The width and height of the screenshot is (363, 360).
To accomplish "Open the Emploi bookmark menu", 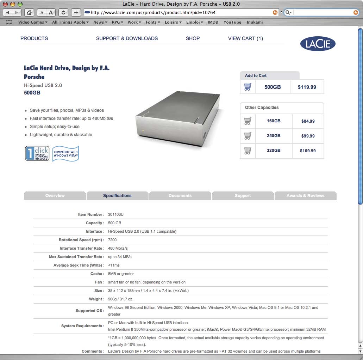I will click(194, 22).
